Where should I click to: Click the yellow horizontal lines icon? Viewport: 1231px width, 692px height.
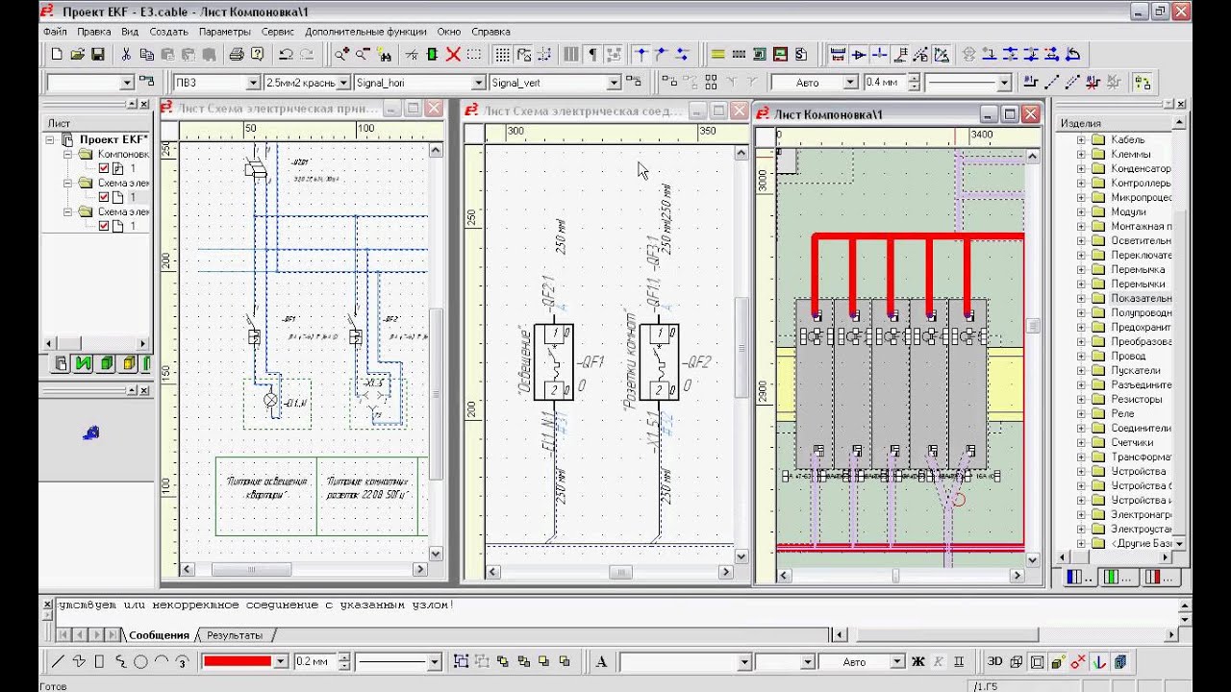tap(717, 54)
